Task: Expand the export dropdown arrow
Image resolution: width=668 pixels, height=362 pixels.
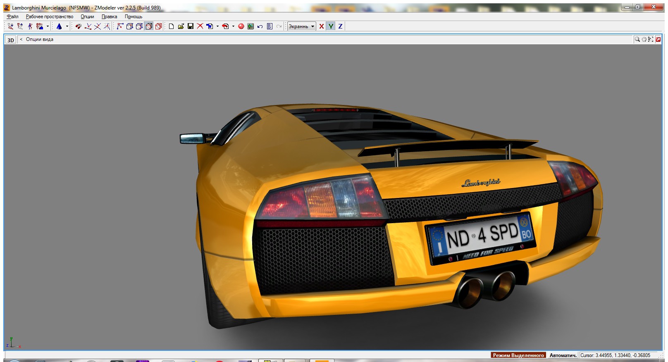Action: pyautogui.click(x=233, y=26)
